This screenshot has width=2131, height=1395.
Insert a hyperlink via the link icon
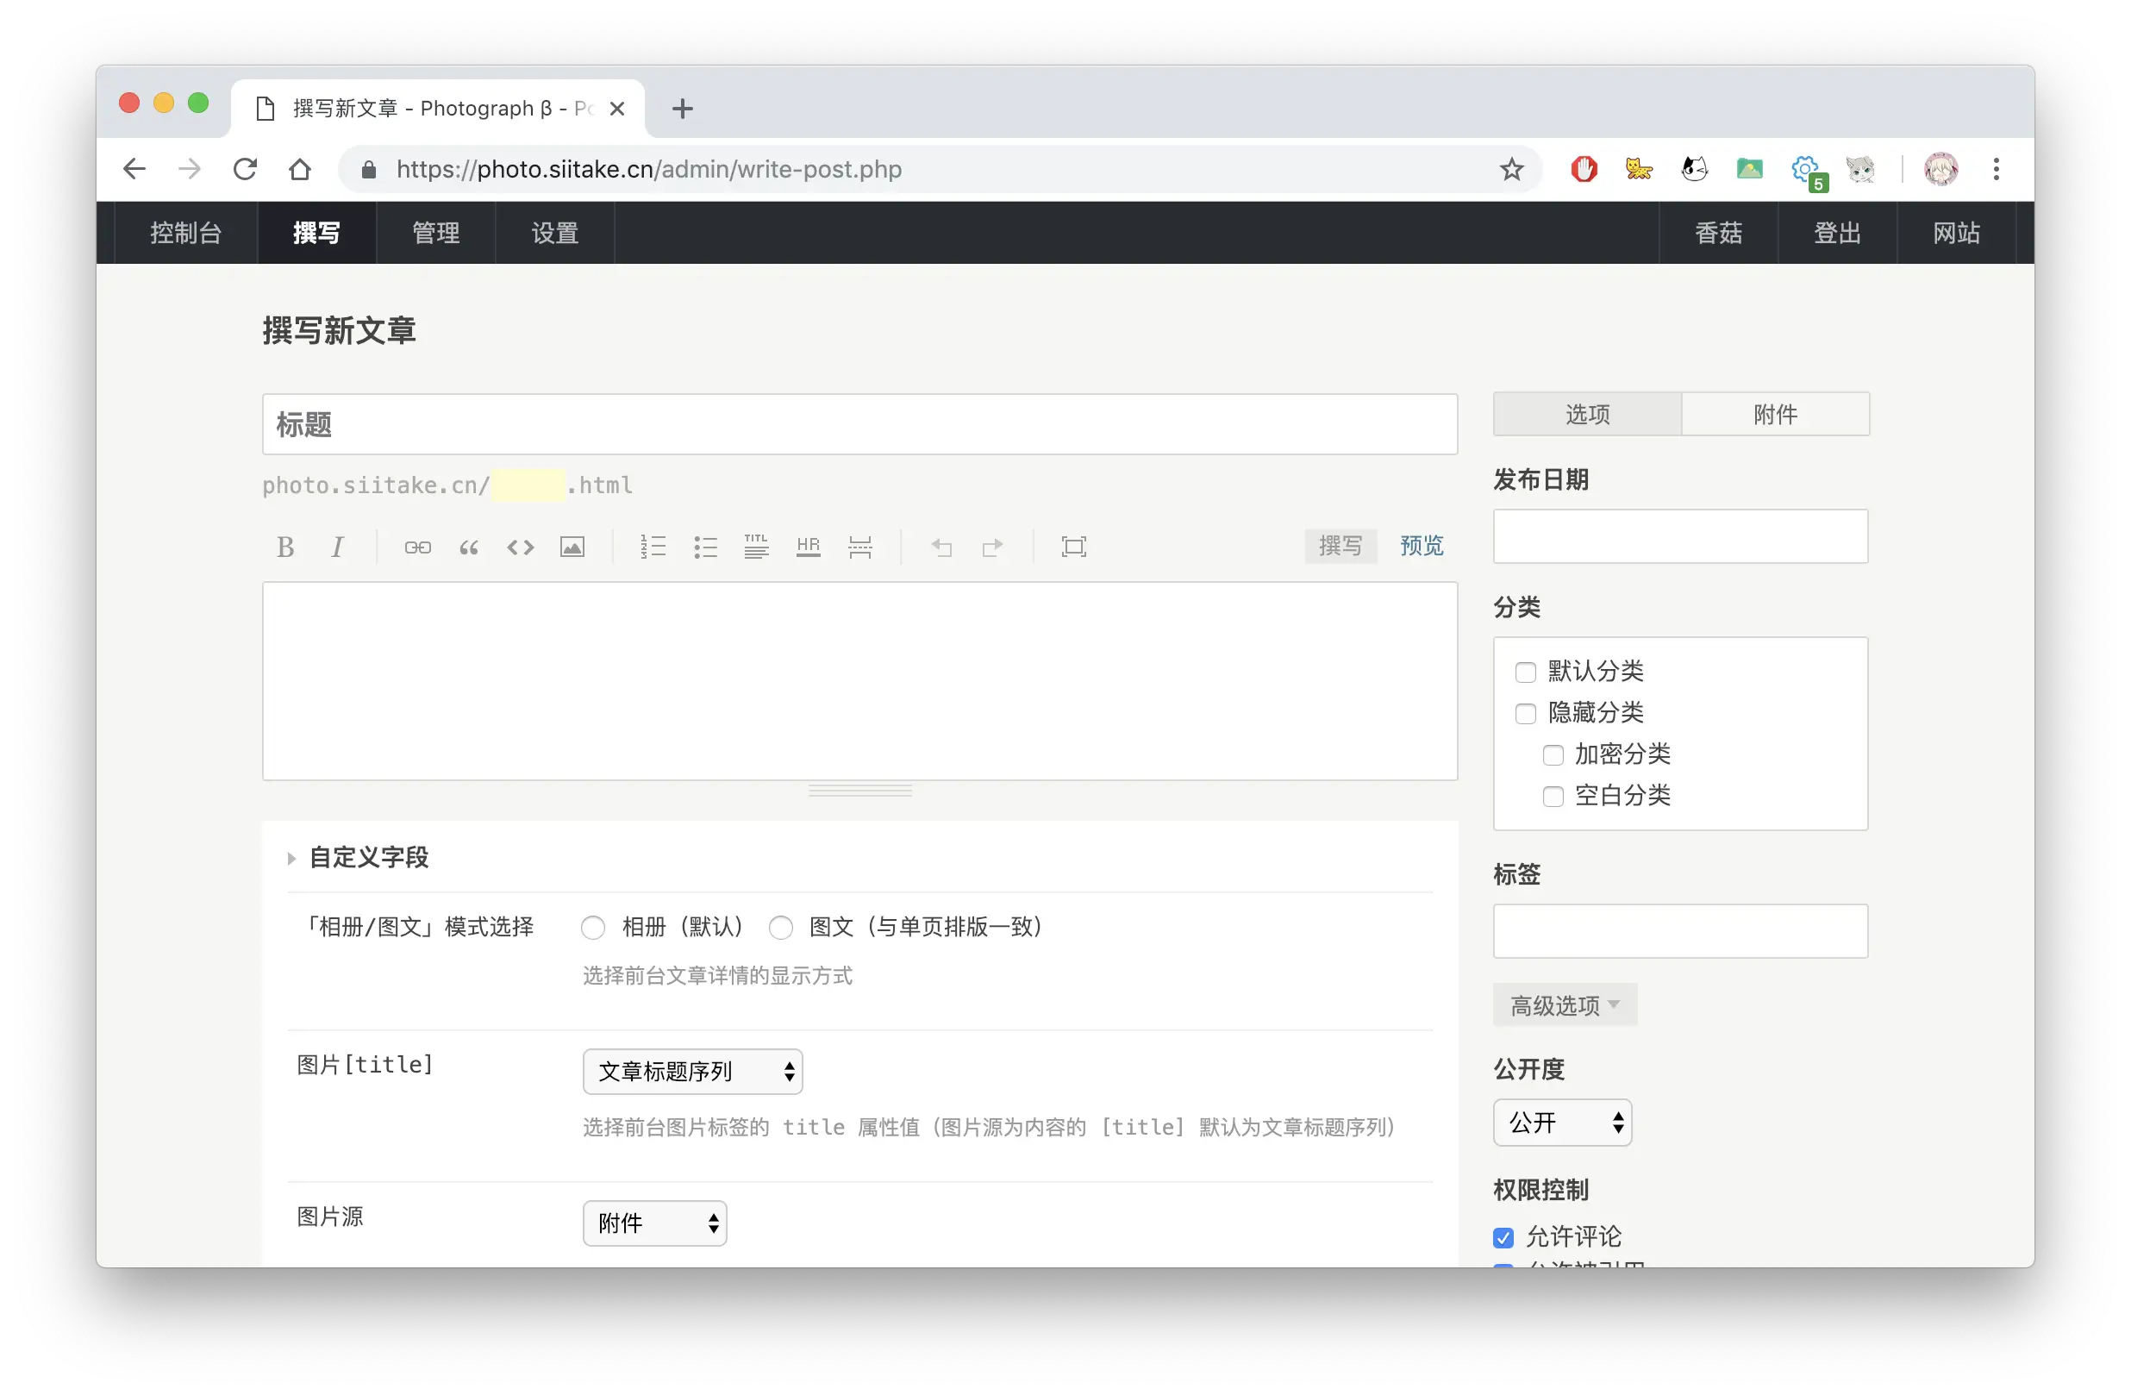417,546
